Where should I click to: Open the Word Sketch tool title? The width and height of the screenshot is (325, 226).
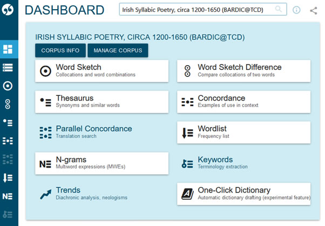[79, 67]
